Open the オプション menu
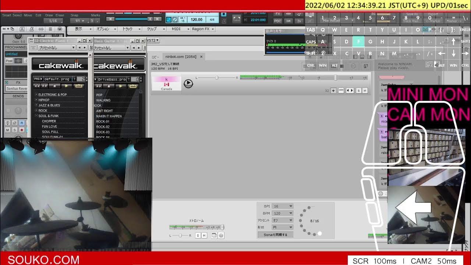471x265 pixels. pyautogui.click(x=106, y=29)
